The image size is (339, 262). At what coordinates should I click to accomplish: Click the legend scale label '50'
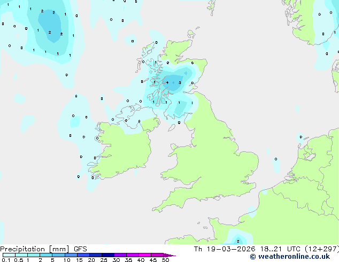(165, 260)
